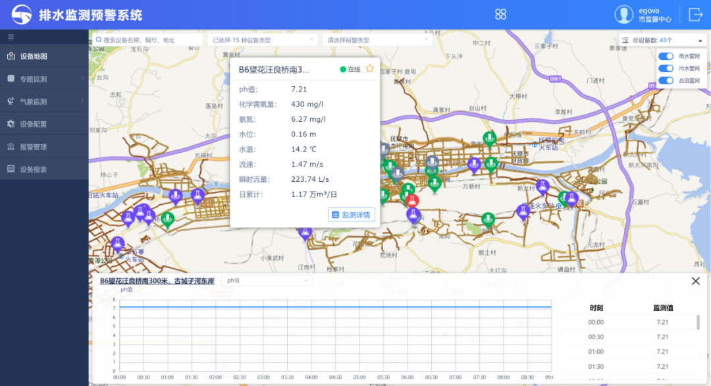The image size is (711, 386).
Task: Disable the 合流管网 layer switch
Action: 666,80
